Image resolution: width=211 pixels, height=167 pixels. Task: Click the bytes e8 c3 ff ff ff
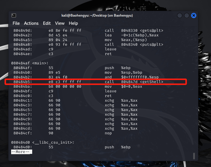[x=65, y=82]
